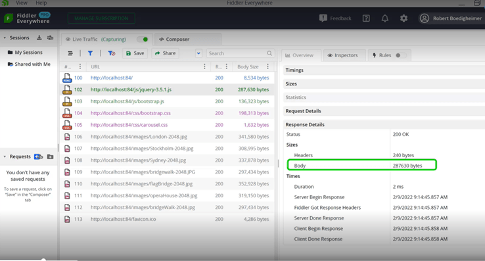Click the Body 287630 bytes value
Image resolution: width=485 pixels, height=261 pixels.
[x=407, y=166]
